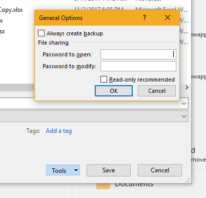Expand the file name dropdown arrow
The height and width of the screenshot is (198, 206).
184,104
